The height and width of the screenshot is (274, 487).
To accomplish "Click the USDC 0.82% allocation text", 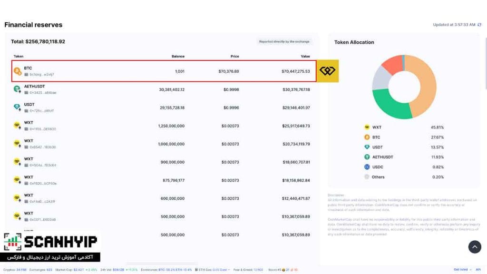I will [x=438, y=167].
